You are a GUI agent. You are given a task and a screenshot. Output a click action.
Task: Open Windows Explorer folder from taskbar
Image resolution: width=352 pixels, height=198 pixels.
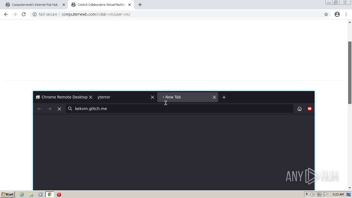tap(31, 194)
